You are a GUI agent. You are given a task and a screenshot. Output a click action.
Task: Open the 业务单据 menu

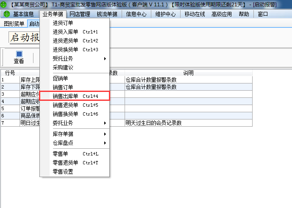click(53, 14)
